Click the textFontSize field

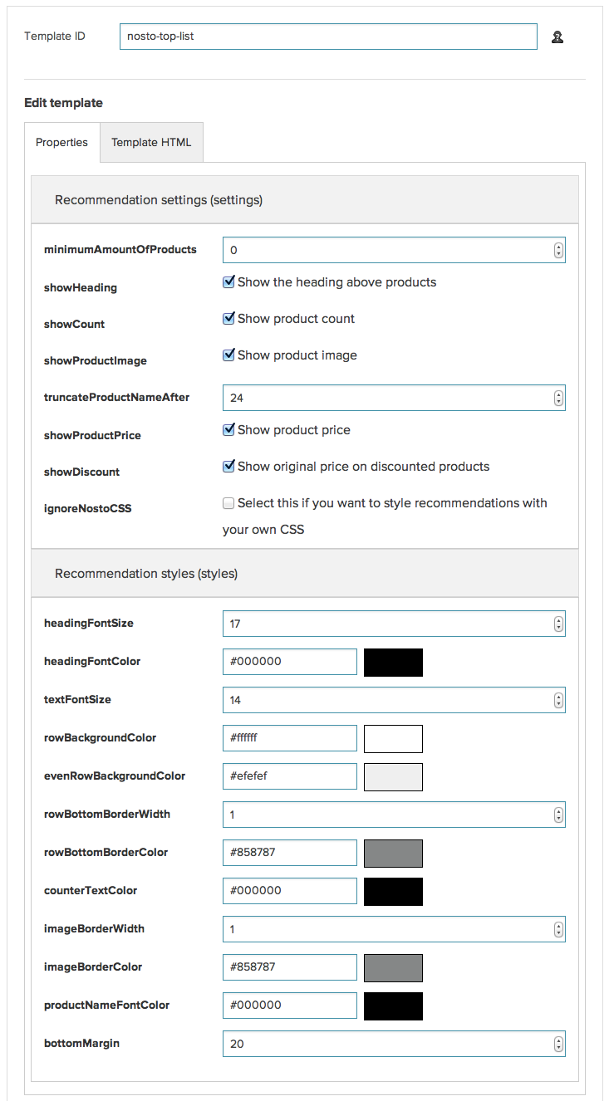[394, 700]
